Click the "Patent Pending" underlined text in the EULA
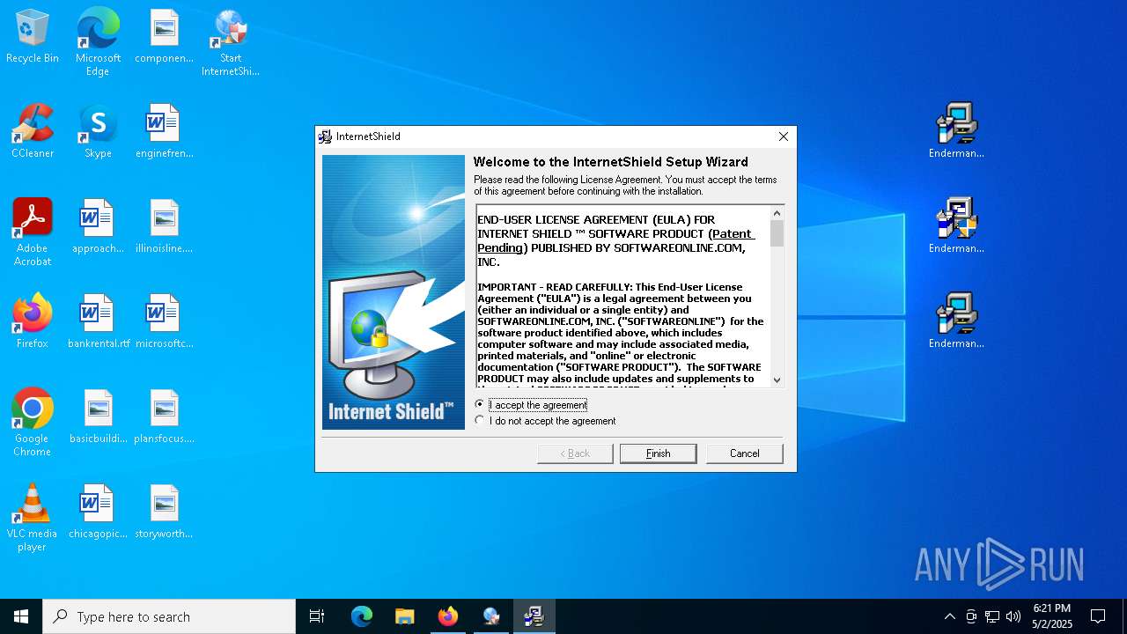The width and height of the screenshot is (1127, 634). (616, 240)
